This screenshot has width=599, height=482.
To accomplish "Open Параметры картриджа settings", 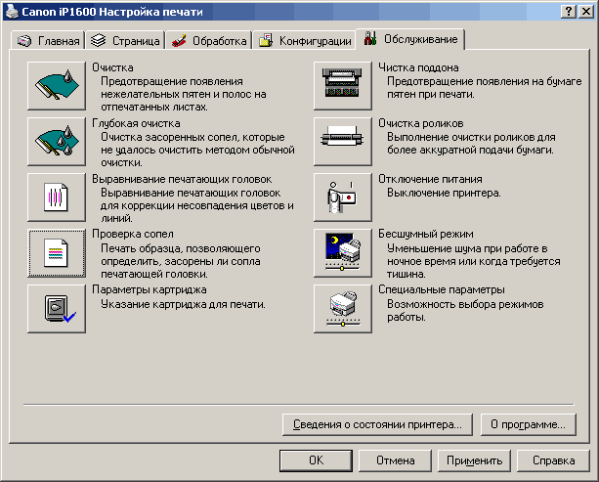I will pyautogui.click(x=57, y=309).
